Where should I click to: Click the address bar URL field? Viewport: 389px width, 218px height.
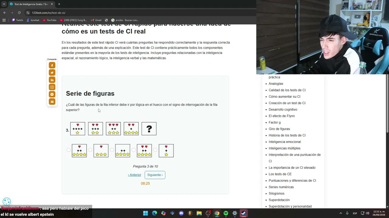pyautogui.click(x=140, y=13)
